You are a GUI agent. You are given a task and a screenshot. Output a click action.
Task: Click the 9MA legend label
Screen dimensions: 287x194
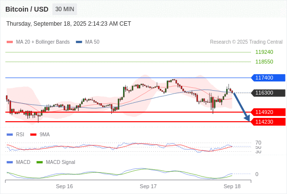pos(45,135)
